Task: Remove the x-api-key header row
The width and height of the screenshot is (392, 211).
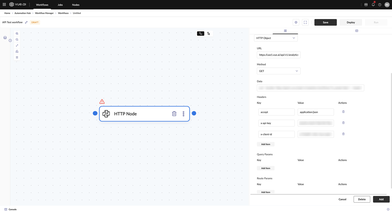Action: (x=343, y=123)
